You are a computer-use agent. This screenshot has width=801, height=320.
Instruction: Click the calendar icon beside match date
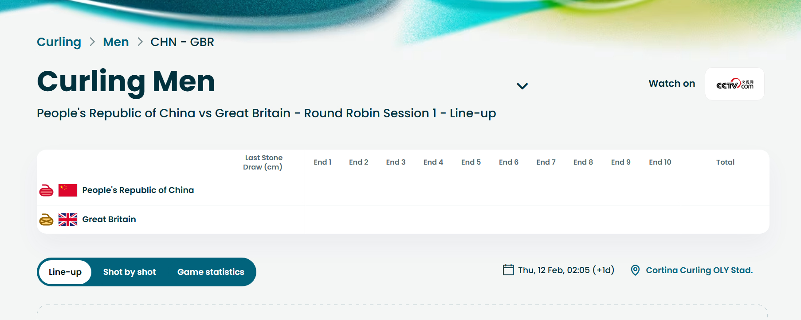point(508,270)
